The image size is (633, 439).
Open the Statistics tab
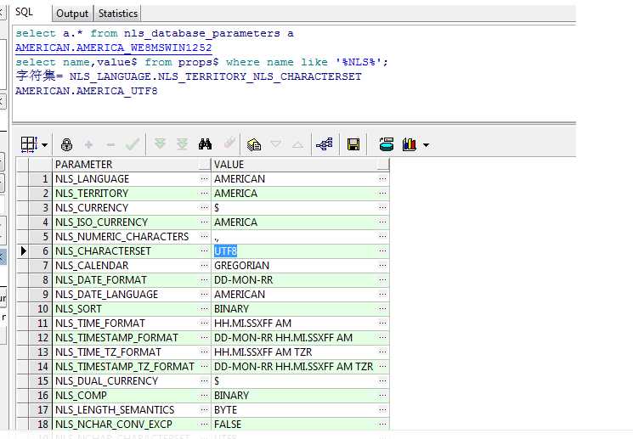[118, 14]
